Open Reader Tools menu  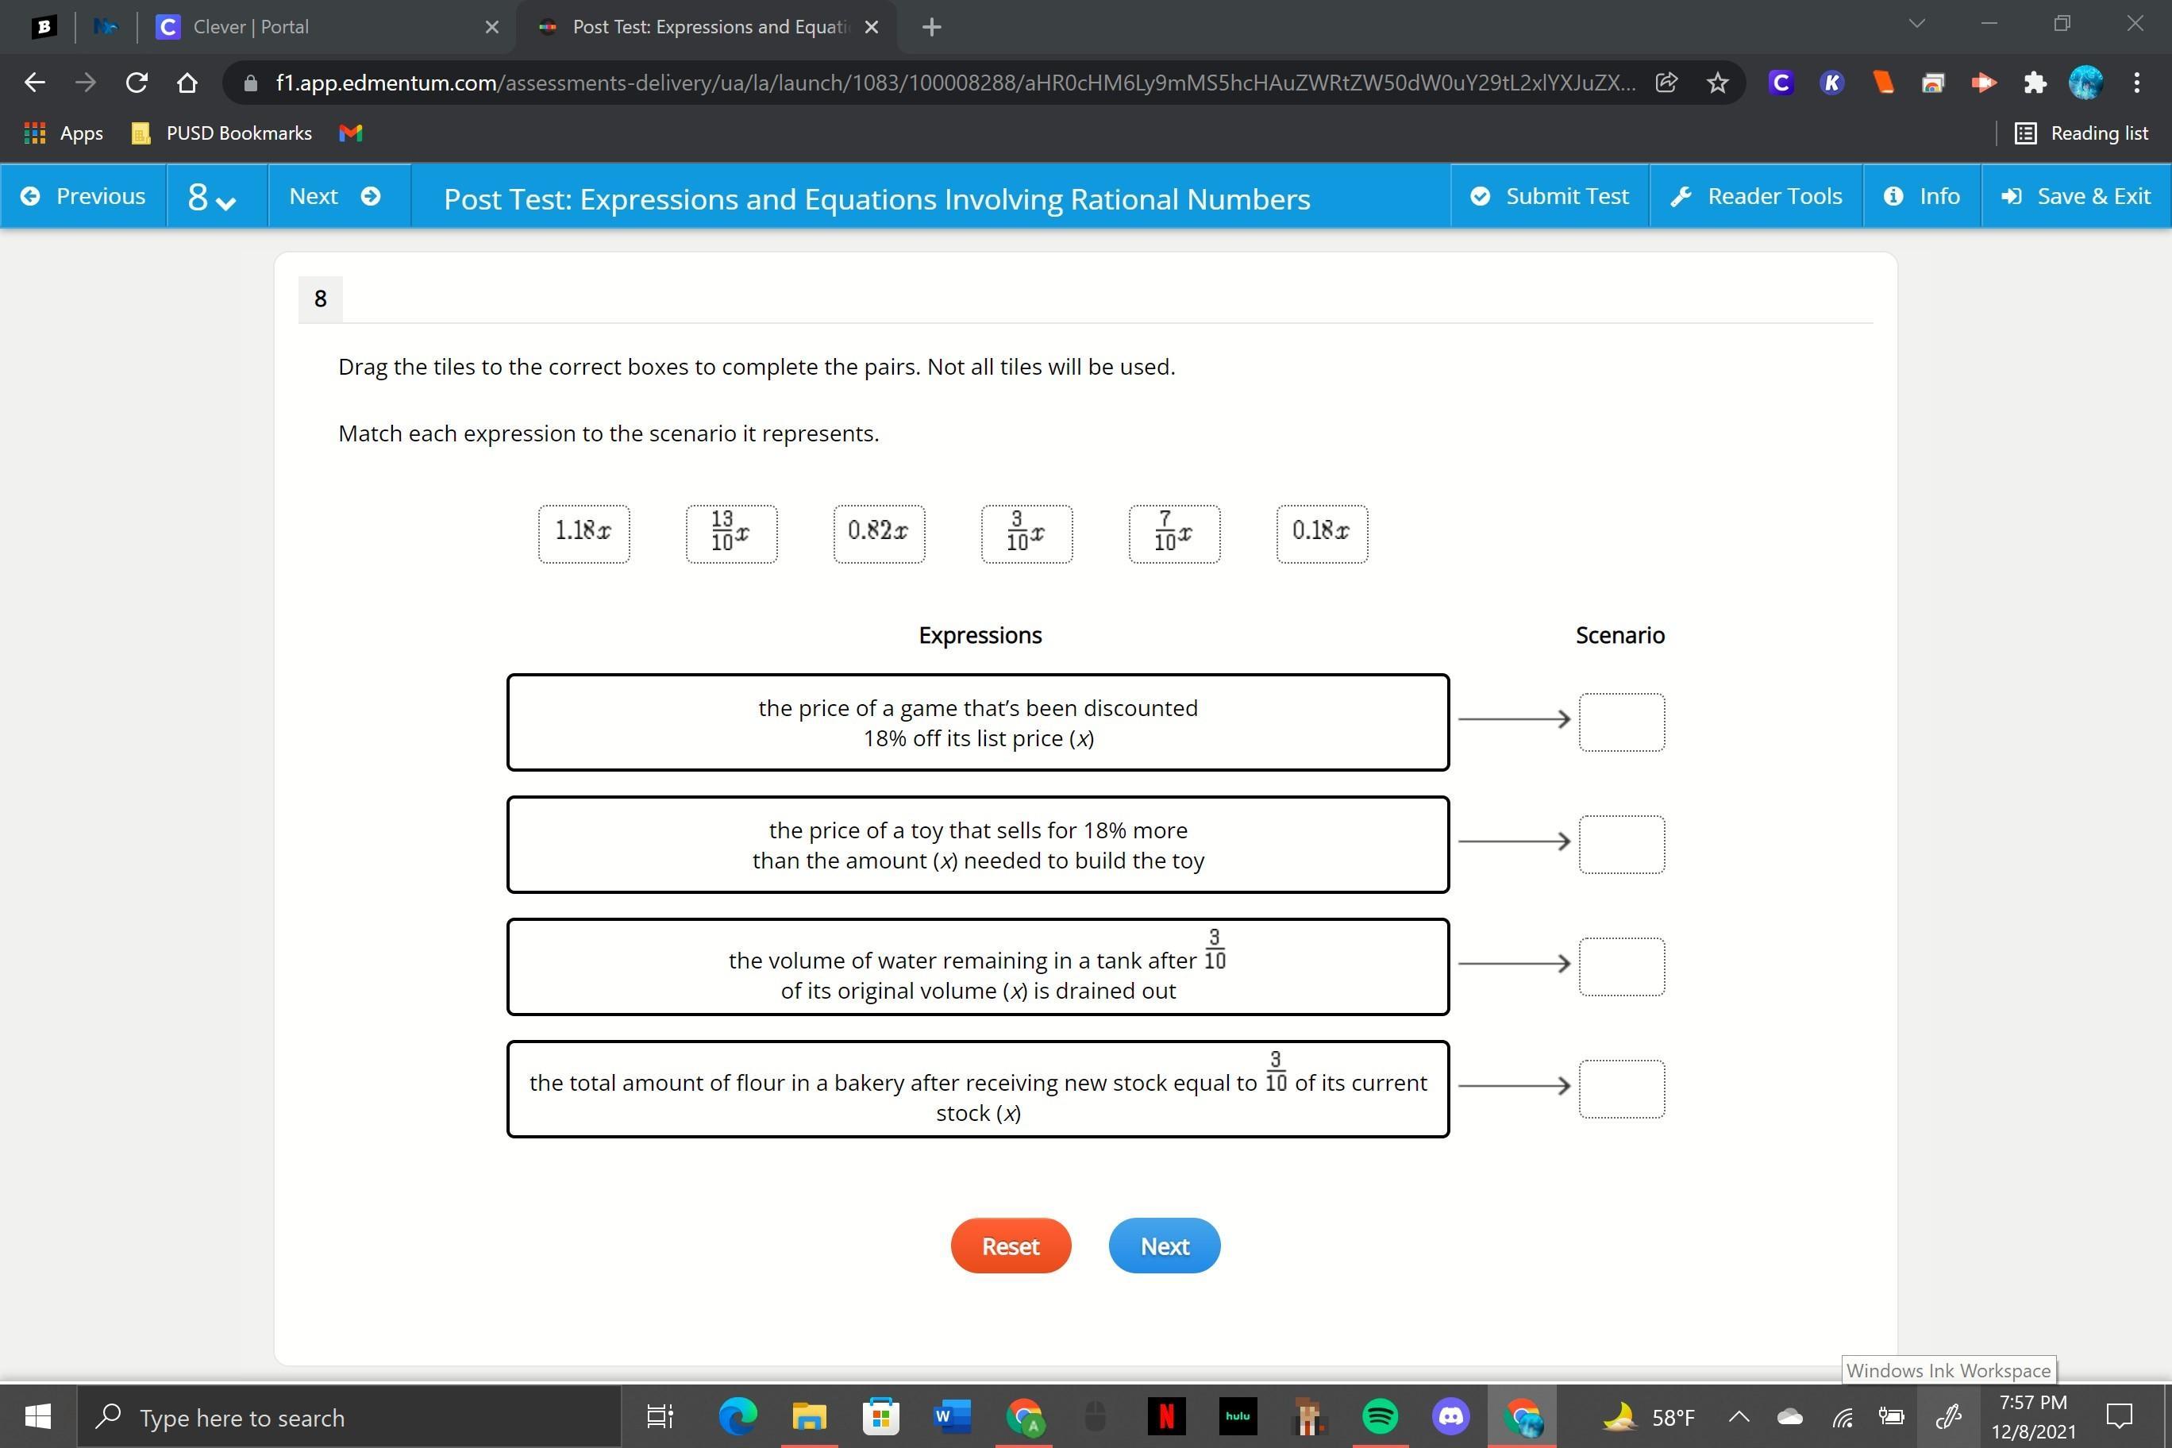1755,196
